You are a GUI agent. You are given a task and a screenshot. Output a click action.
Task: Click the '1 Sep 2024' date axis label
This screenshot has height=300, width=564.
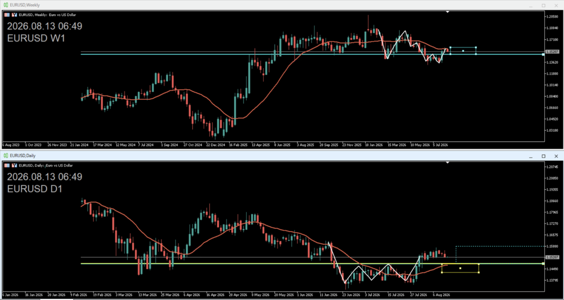tap(170, 145)
